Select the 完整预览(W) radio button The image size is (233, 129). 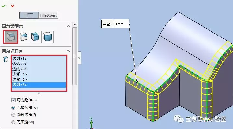click(x=13, y=108)
